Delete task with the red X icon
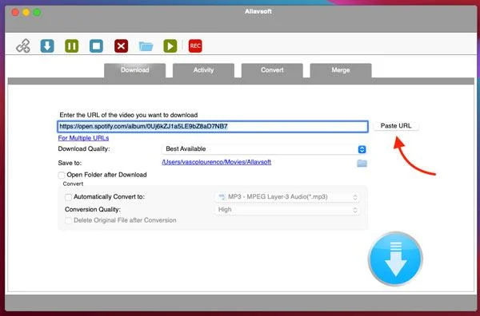Viewport: 480px width, 316px height. pyautogui.click(x=122, y=45)
